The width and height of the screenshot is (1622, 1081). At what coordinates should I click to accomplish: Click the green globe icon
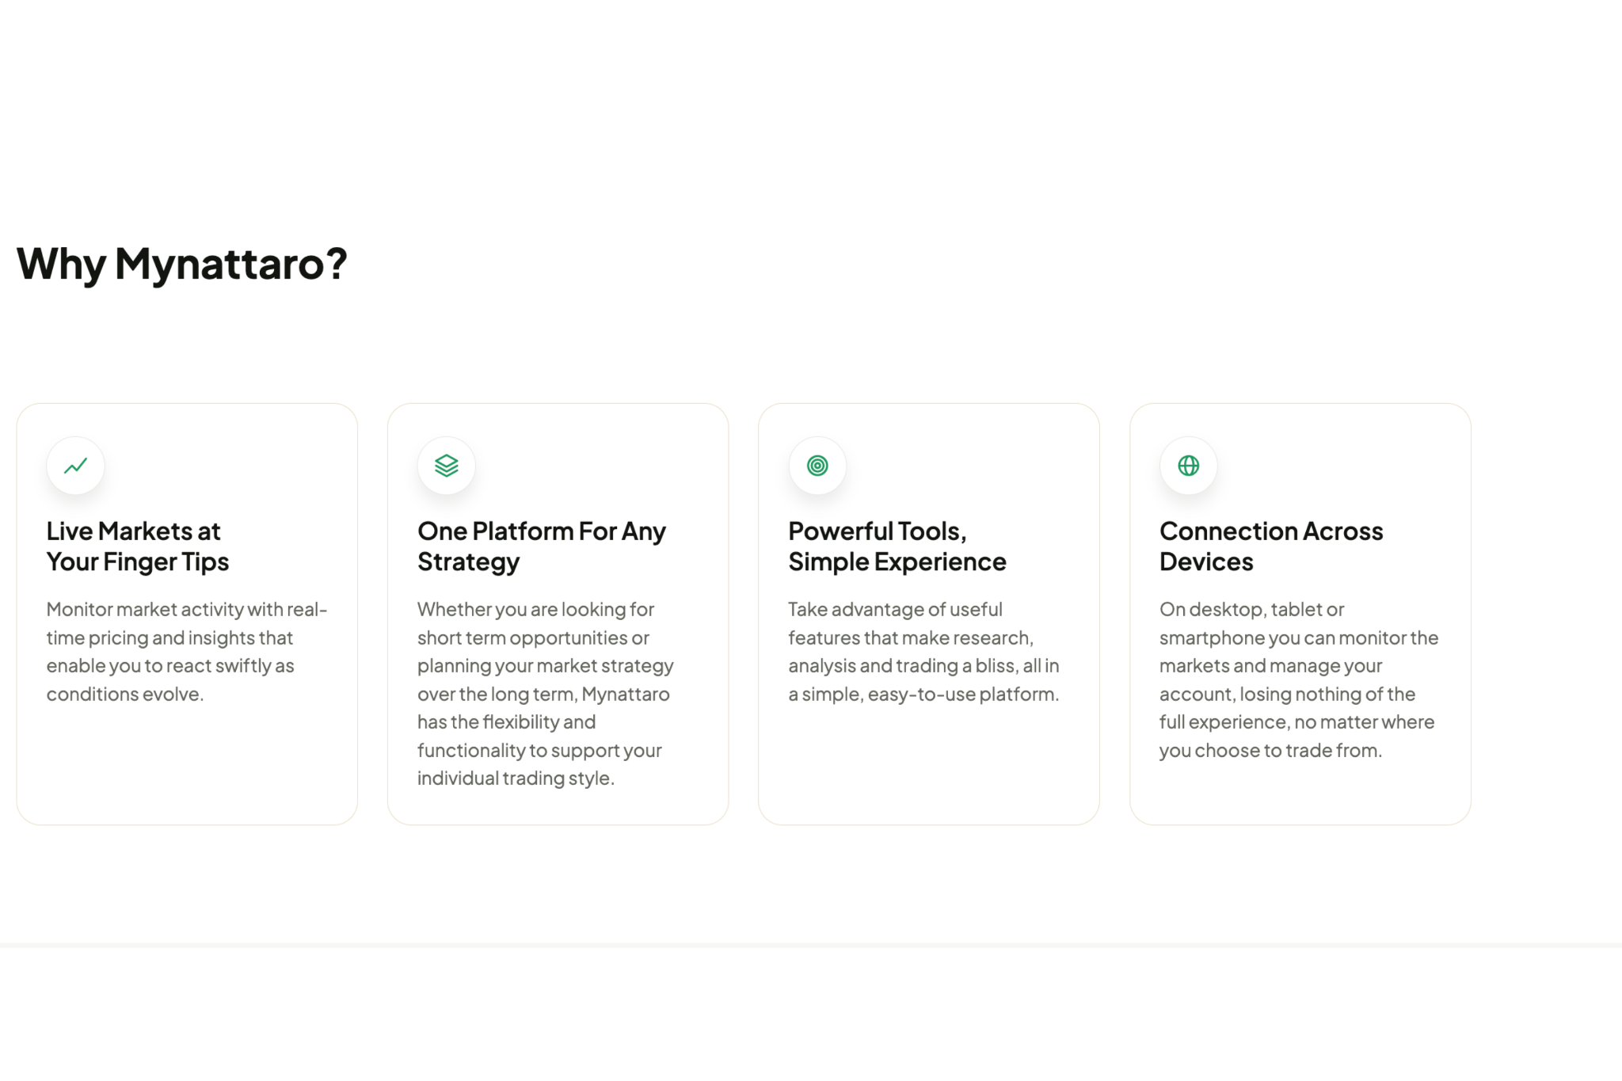[1188, 466]
